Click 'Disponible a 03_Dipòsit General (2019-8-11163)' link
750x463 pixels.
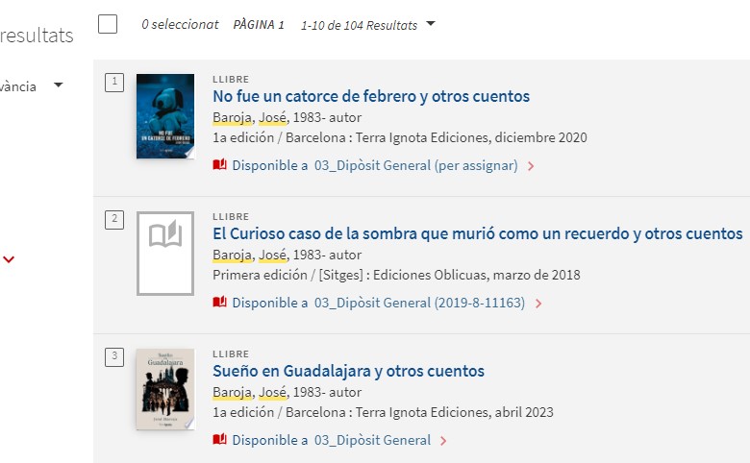[378, 303]
